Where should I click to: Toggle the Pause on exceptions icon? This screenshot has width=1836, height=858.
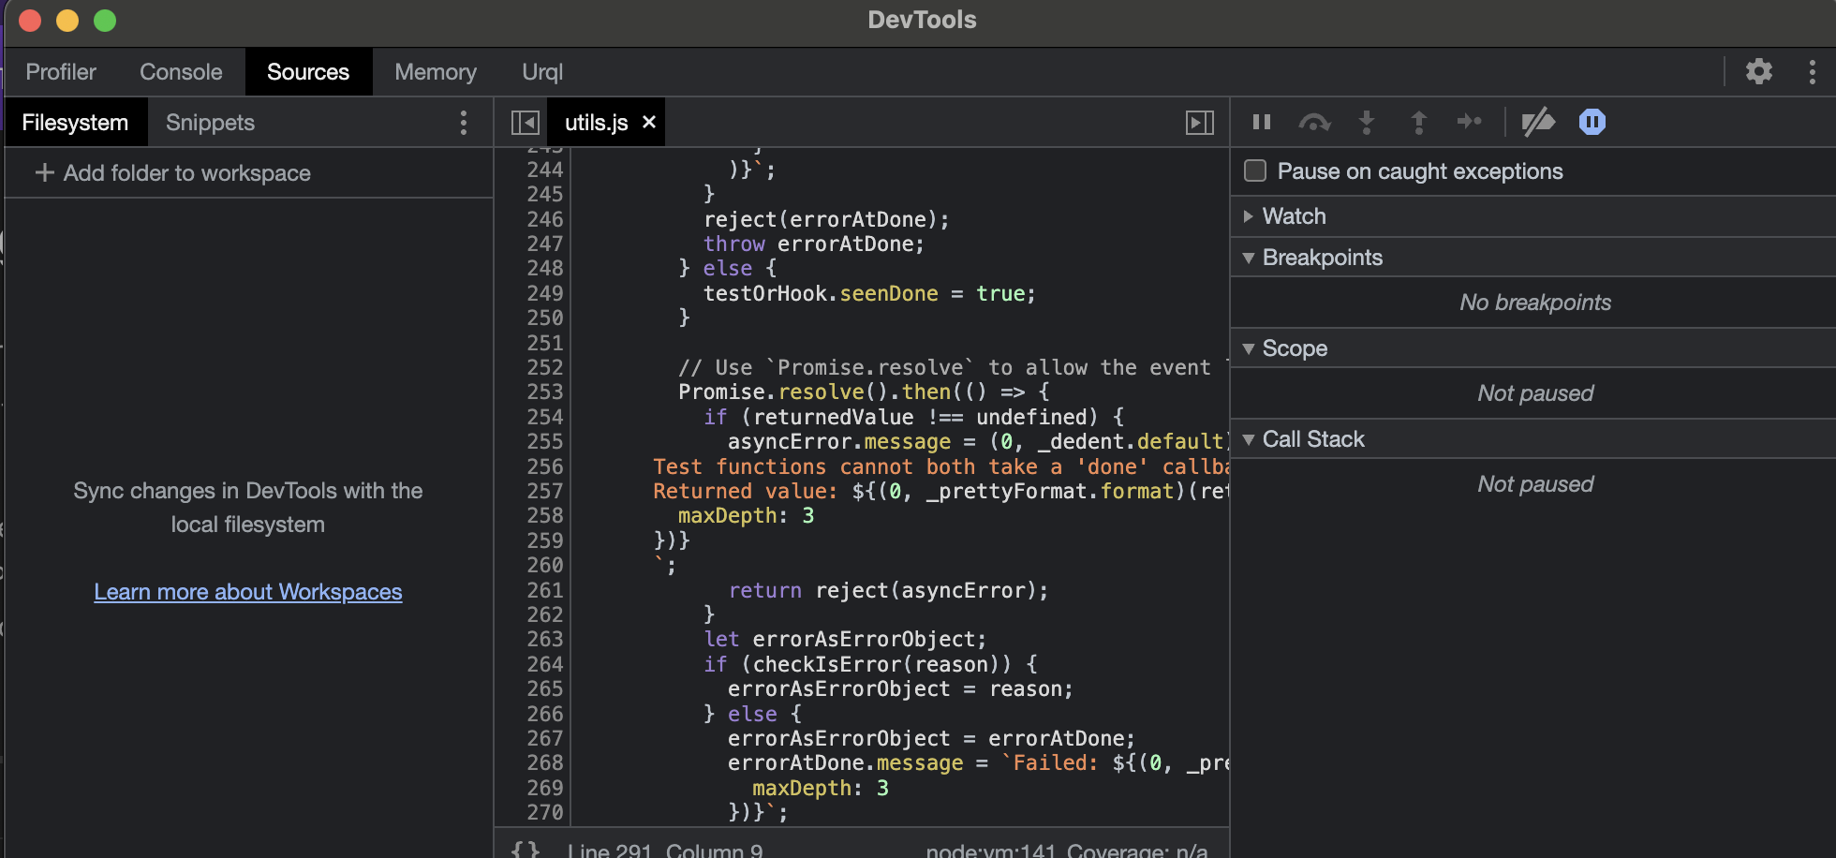pos(1592,122)
